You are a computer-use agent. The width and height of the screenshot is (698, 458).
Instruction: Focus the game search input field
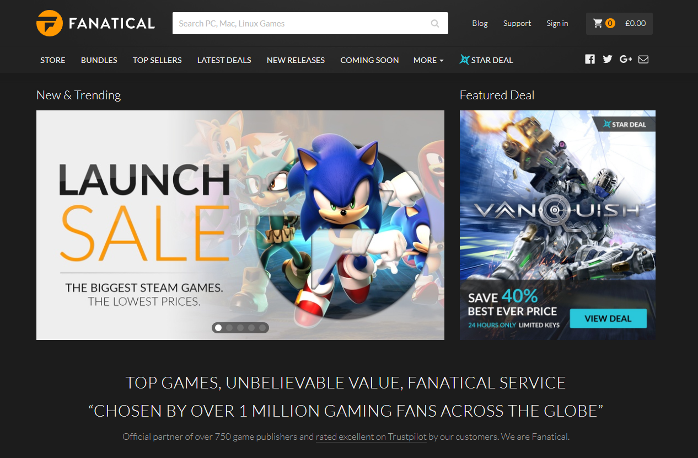(310, 23)
